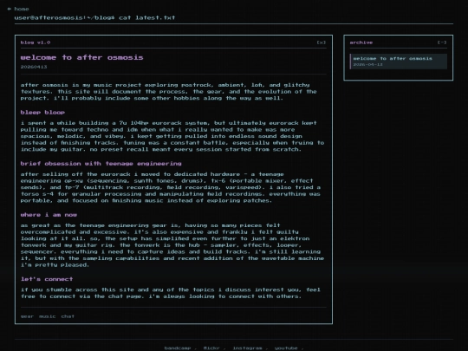The image size is (468, 351).
Task: Go back via the home link
Action: point(18,9)
